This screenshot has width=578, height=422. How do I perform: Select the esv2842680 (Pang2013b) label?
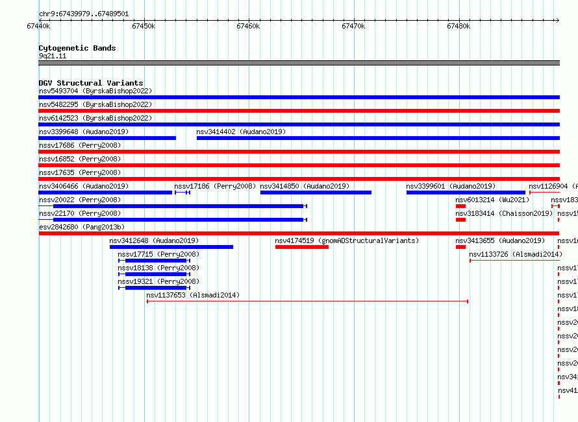tap(82, 227)
